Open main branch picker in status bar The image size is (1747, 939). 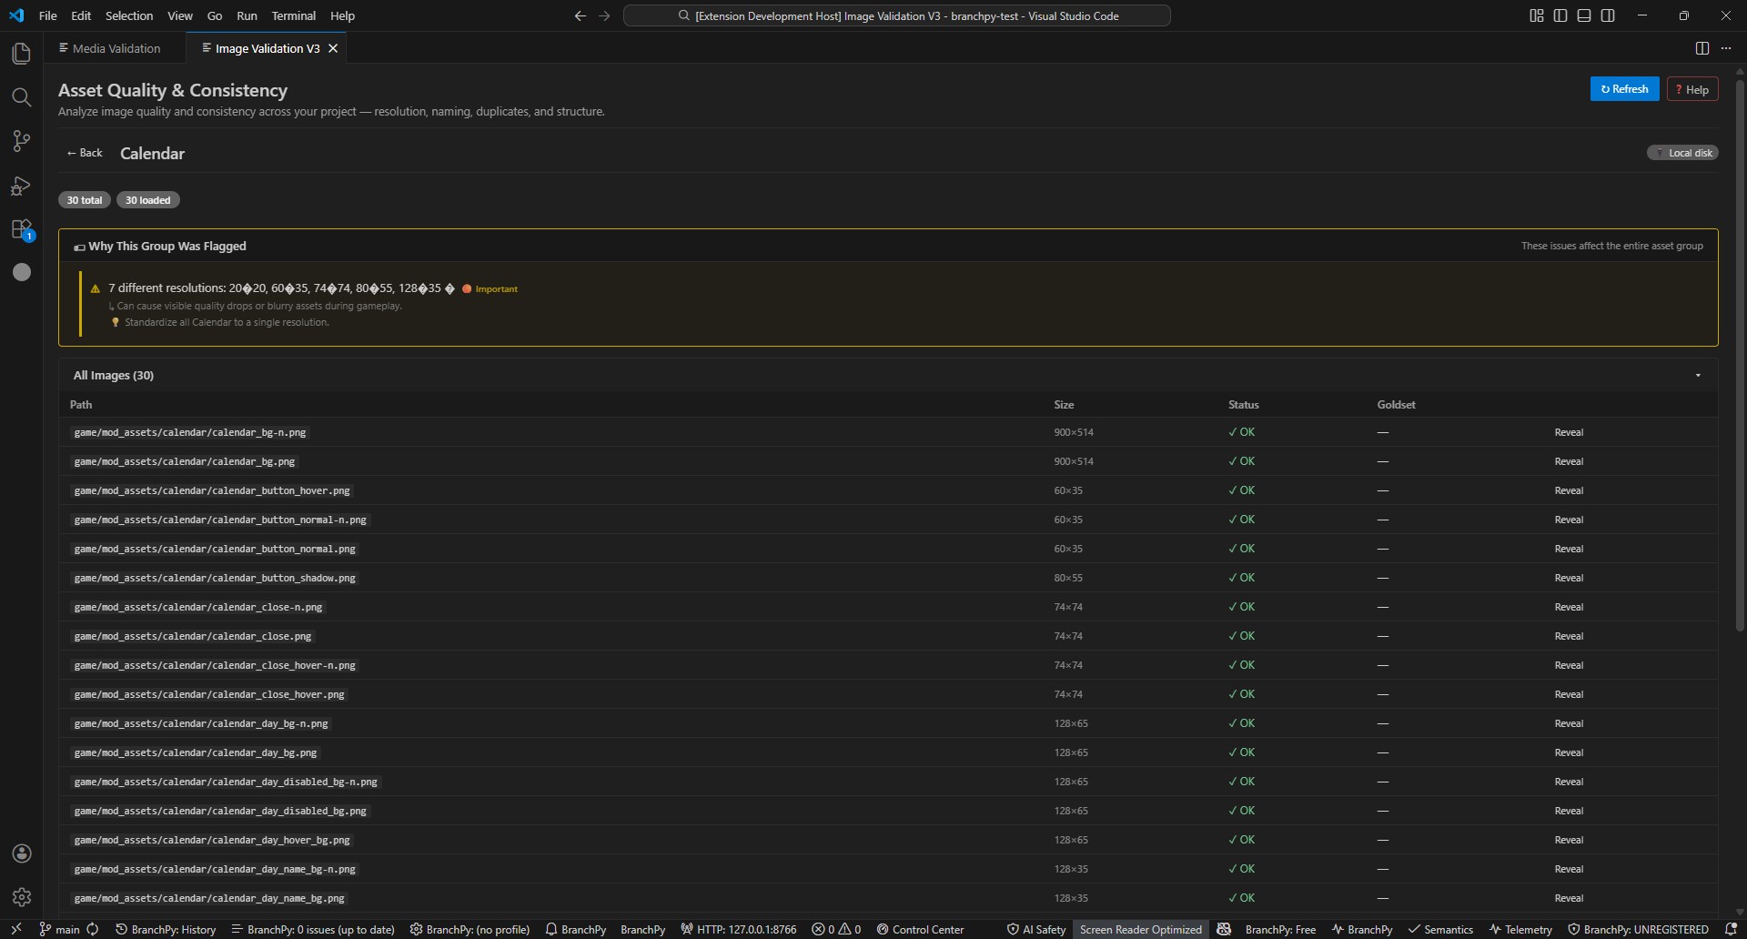point(60,929)
